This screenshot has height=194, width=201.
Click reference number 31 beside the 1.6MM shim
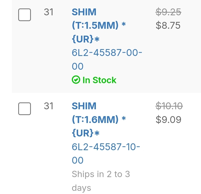[49, 106]
